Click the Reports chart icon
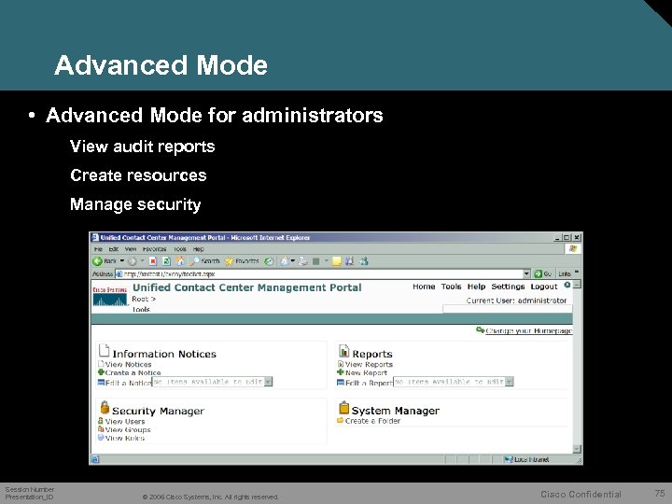Viewport: 672px width, 504px height. pos(344,351)
